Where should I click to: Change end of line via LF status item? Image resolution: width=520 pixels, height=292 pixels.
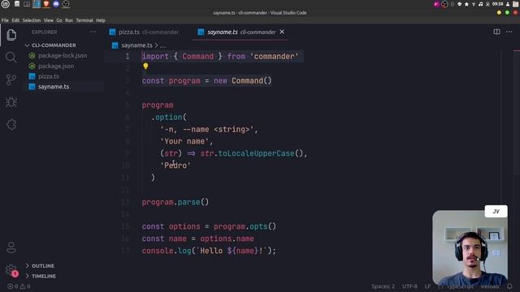click(427, 286)
